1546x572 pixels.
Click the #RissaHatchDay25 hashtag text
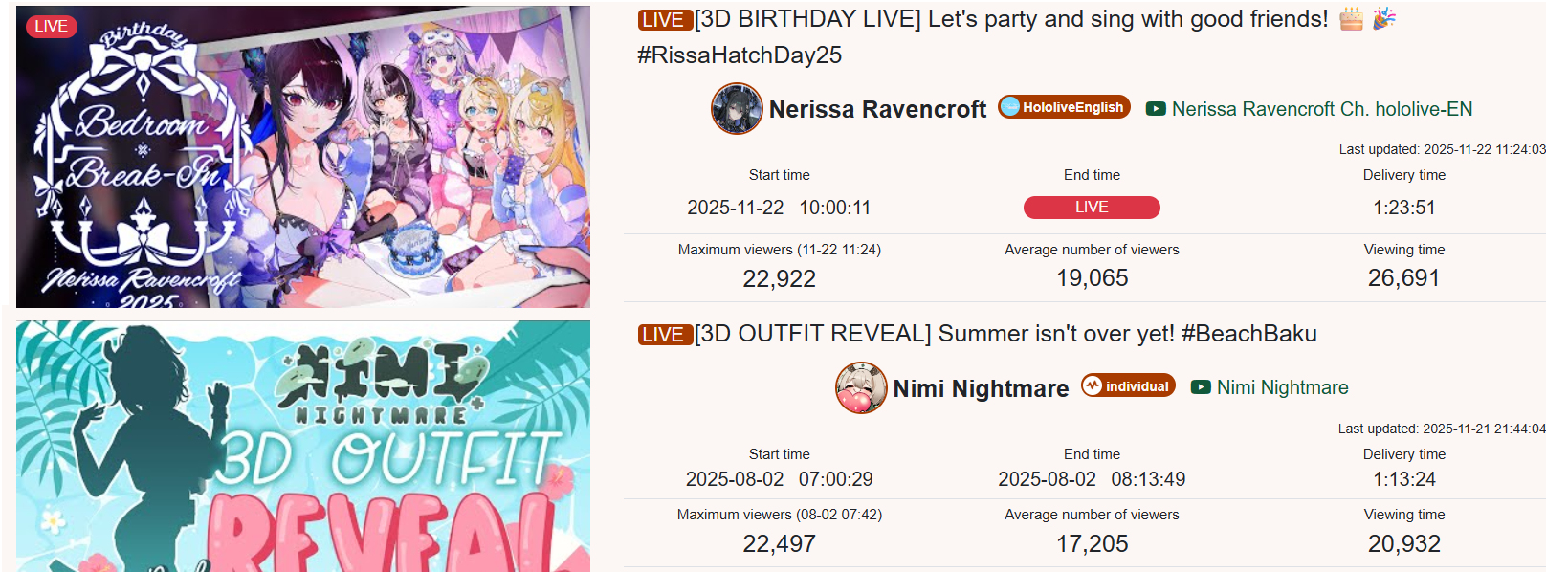[x=740, y=55]
